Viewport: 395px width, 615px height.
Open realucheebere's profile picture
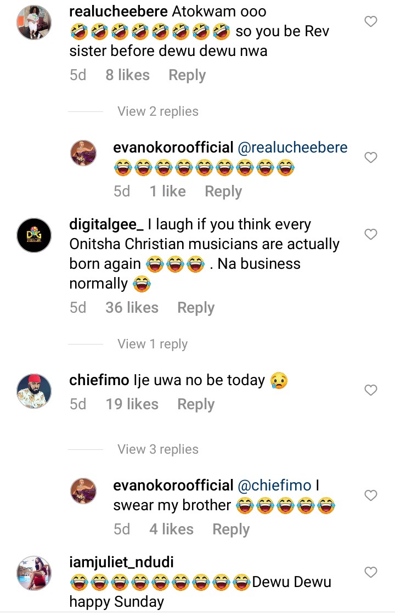pyautogui.click(x=34, y=23)
